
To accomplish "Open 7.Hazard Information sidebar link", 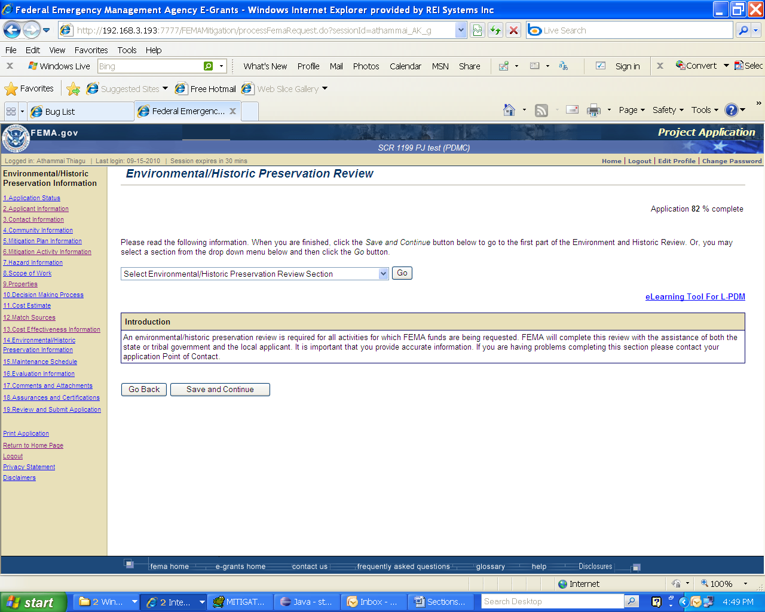I will tap(33, 262).
